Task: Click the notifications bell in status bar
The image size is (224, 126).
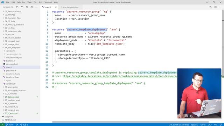Action: point(221,125)
